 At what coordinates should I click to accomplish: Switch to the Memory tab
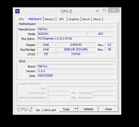49,19
